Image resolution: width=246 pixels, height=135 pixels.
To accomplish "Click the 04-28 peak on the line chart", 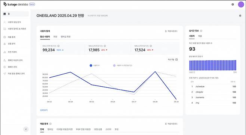I will (155, 72).
